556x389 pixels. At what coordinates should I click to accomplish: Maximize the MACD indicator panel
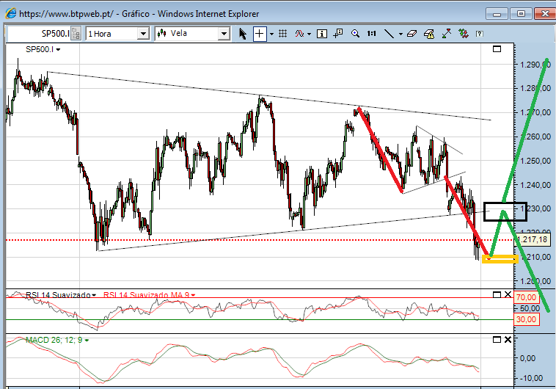tap(497, 340)
